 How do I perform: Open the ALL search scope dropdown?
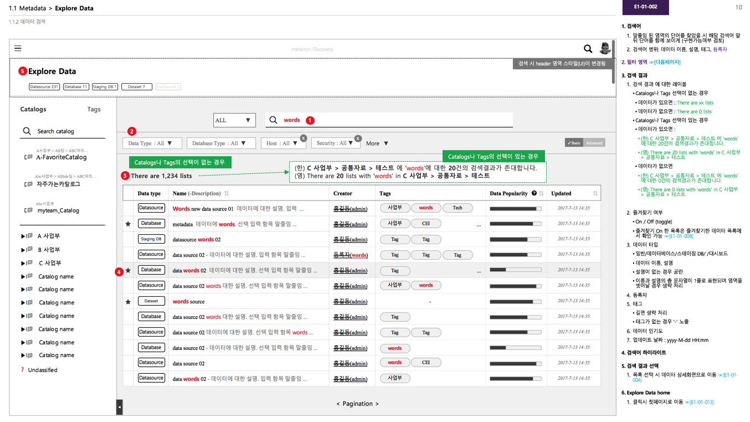click(x=233, y=120)
